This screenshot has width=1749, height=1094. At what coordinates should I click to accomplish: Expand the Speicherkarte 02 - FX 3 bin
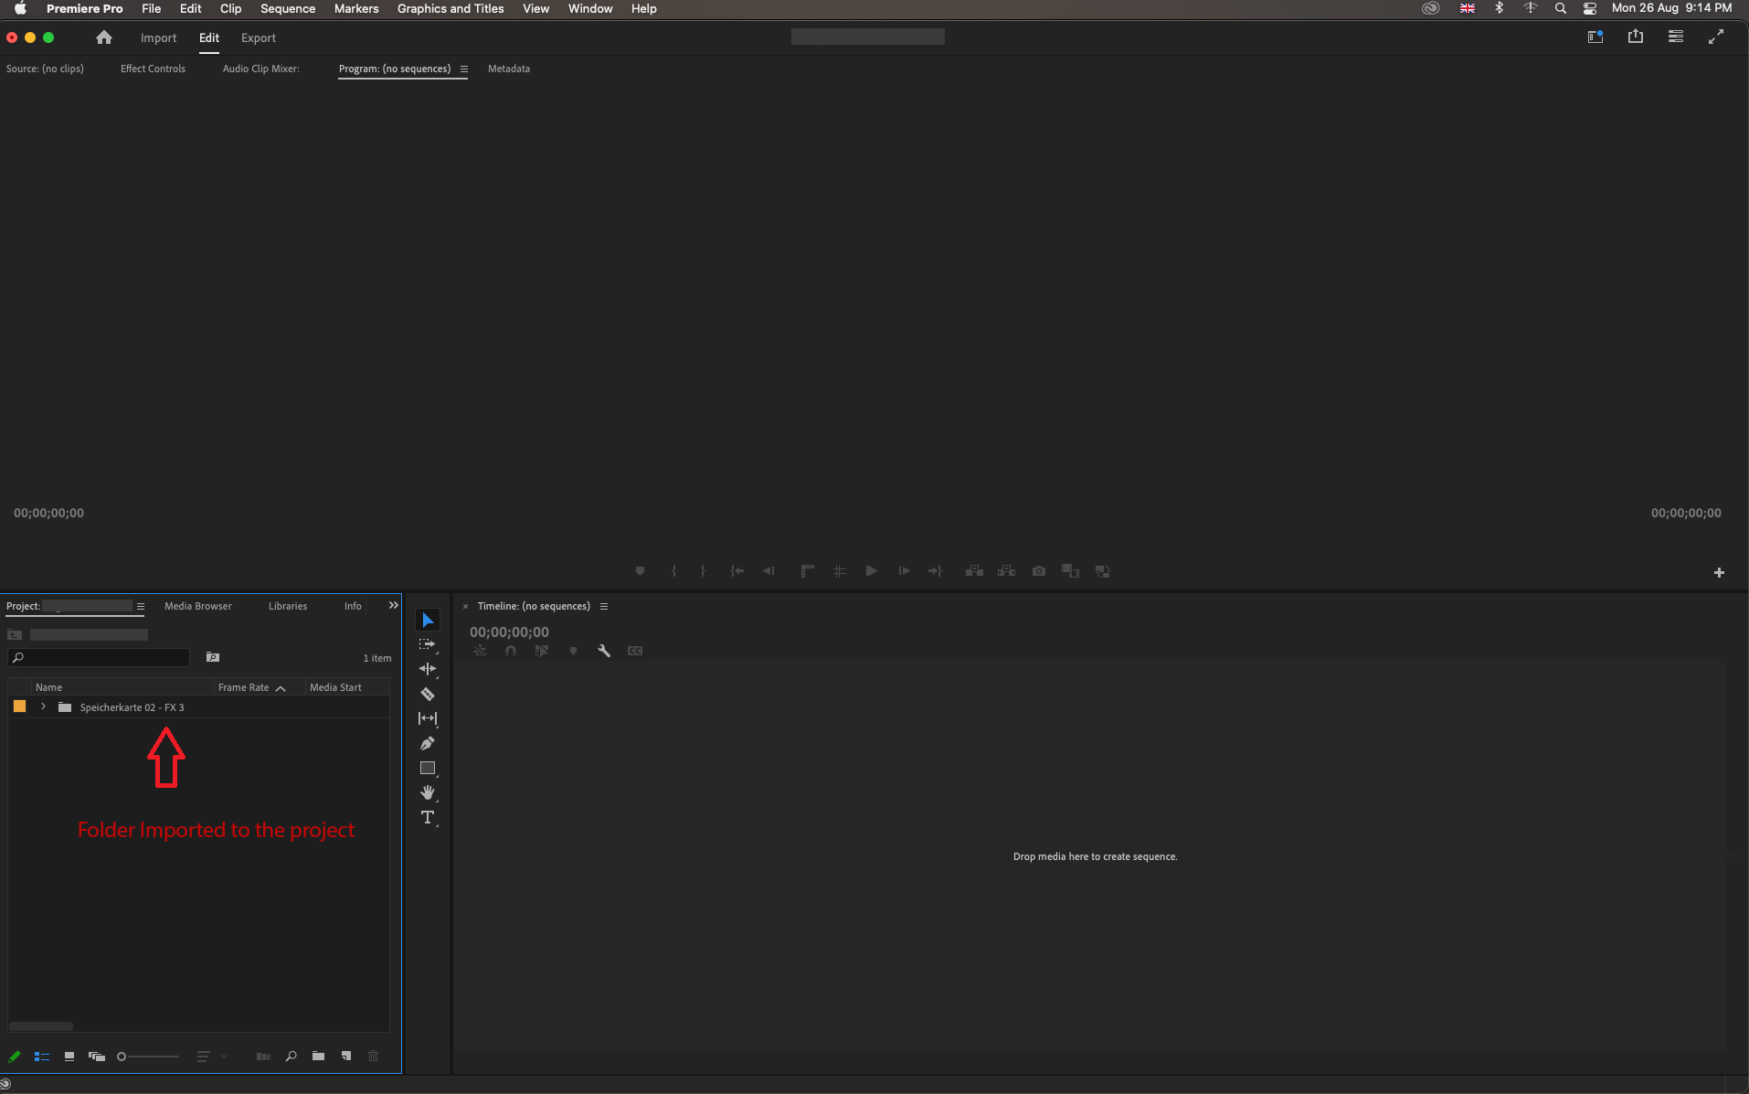tap(43, 706)
